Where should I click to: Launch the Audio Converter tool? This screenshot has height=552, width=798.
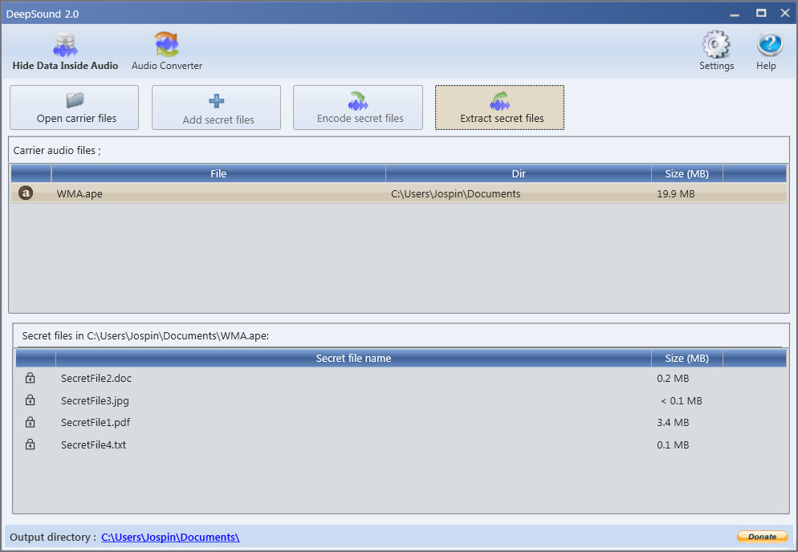[167, 51]
